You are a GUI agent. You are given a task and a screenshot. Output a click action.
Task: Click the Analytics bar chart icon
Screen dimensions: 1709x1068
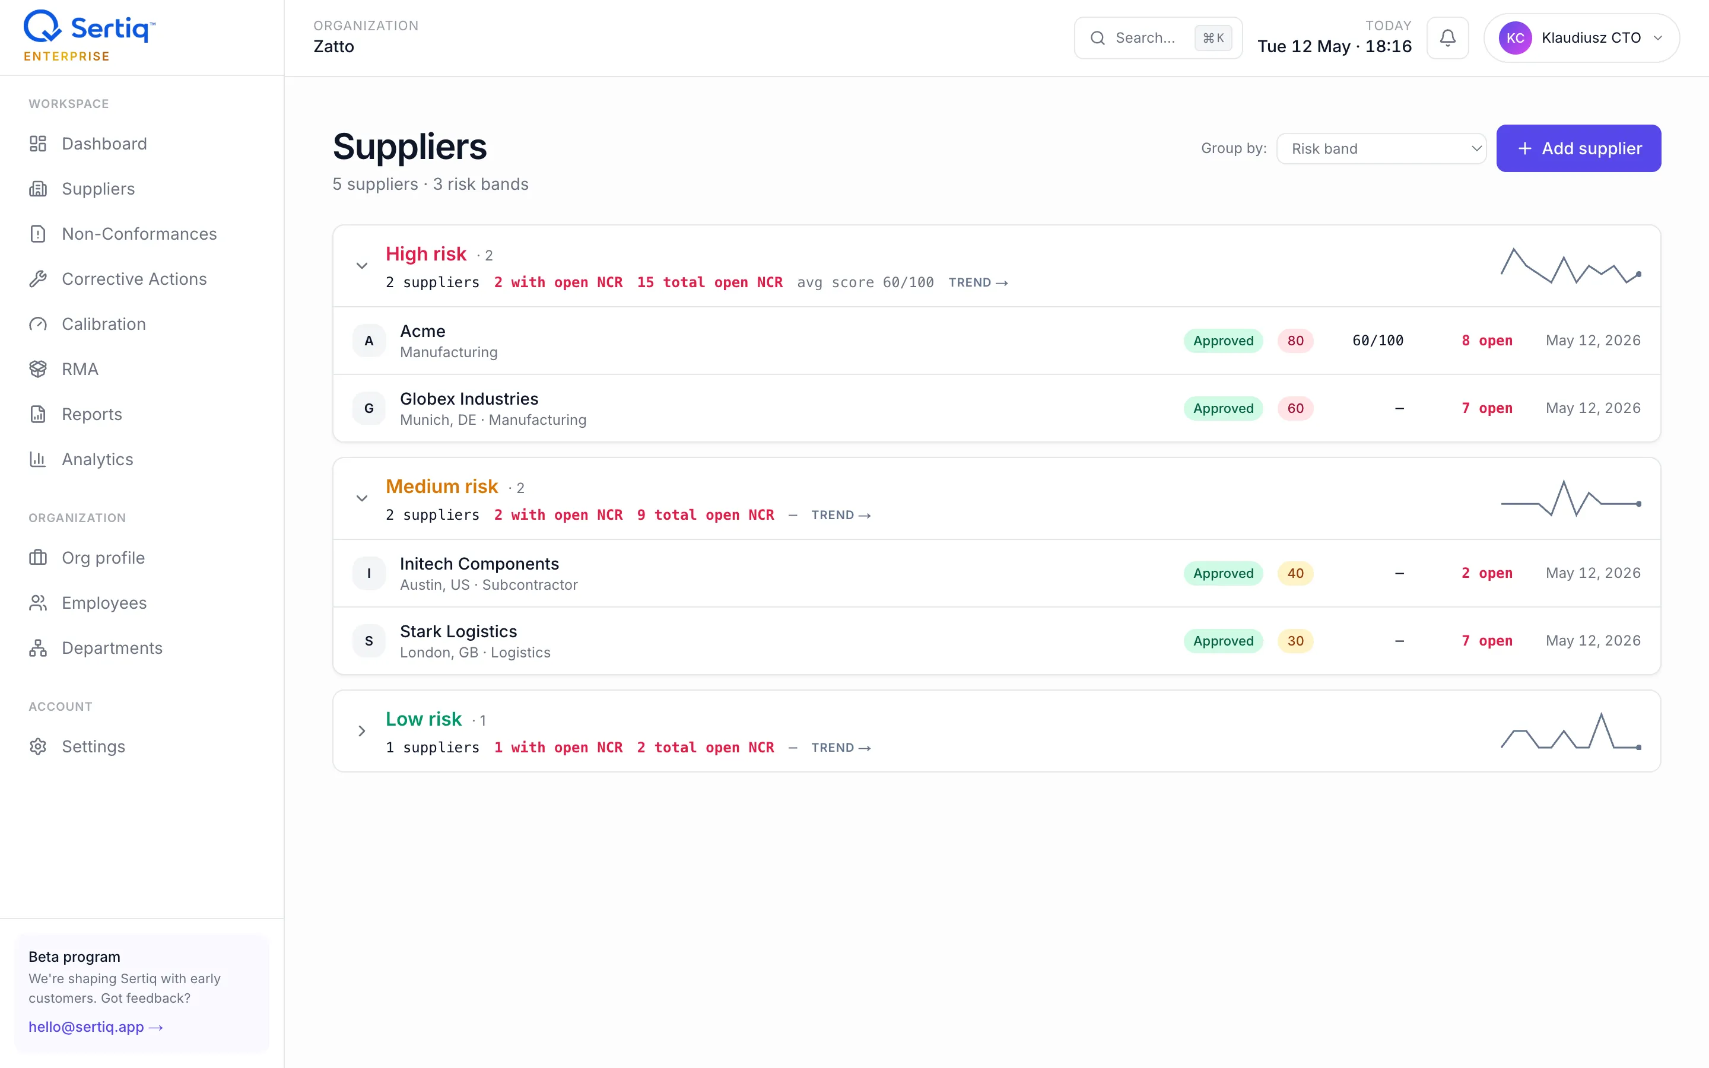[x=38, y=459]
